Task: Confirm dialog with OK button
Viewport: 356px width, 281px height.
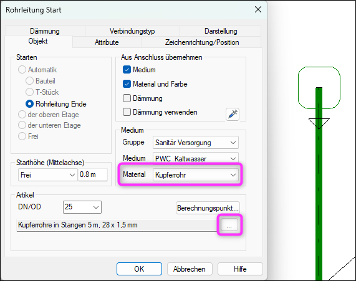Action: pyautogui.click(x=139, y=269)
